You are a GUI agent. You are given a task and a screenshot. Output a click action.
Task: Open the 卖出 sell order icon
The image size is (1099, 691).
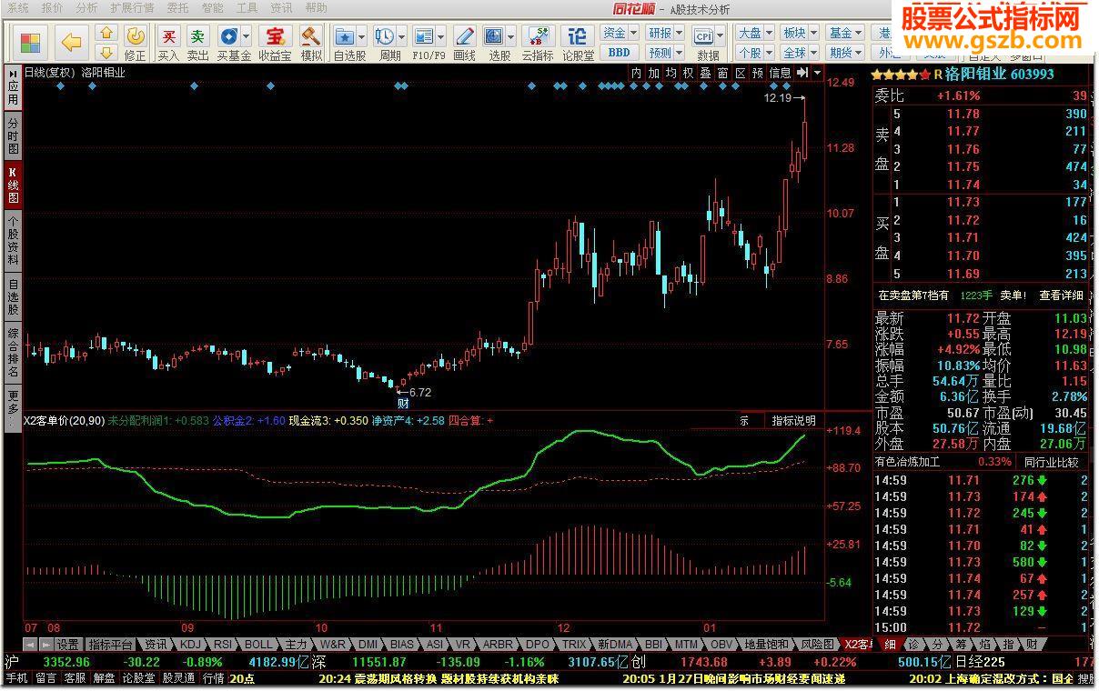[197, 35]
